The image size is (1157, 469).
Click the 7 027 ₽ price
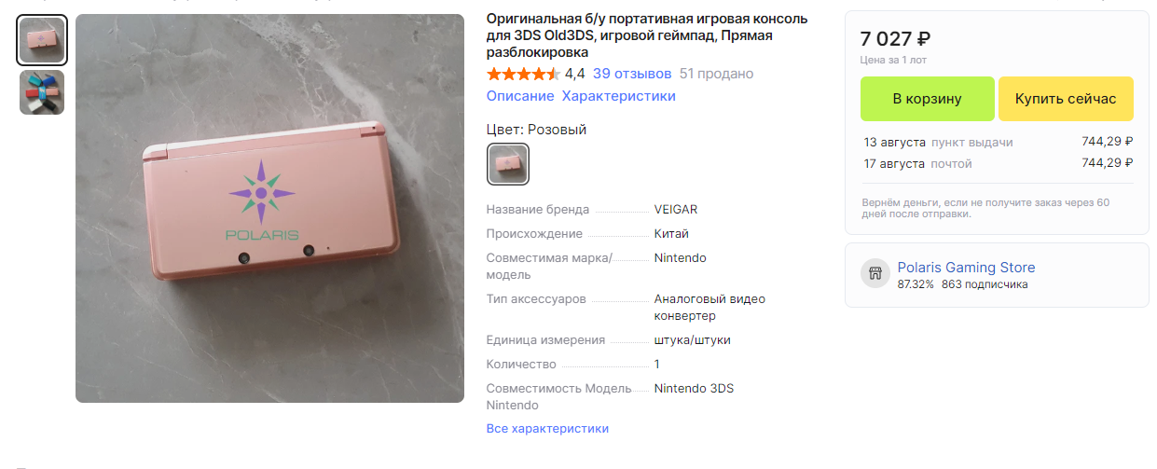coord(895,38)
